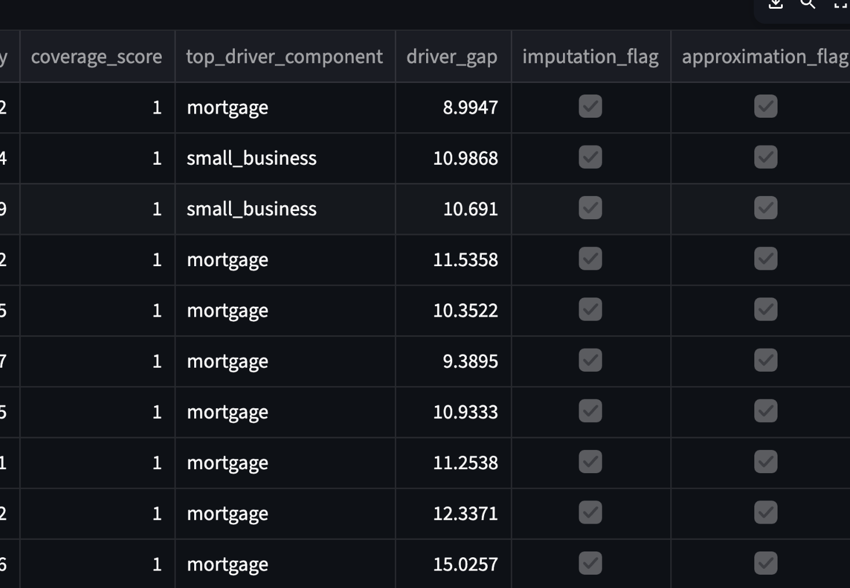Sort by the coverage_score column header
The height and width of the screenshot is (588, 850).
tap(97, 56)
